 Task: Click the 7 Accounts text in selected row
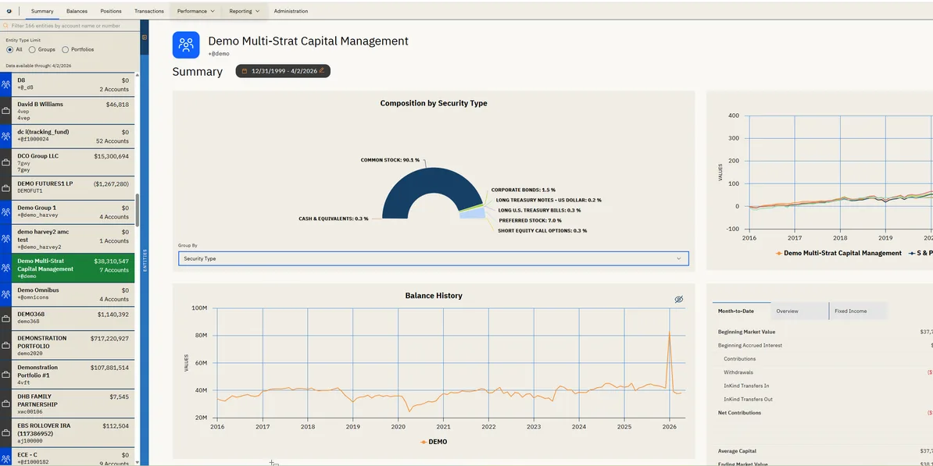pyautogui.click(x=113, y=270)
